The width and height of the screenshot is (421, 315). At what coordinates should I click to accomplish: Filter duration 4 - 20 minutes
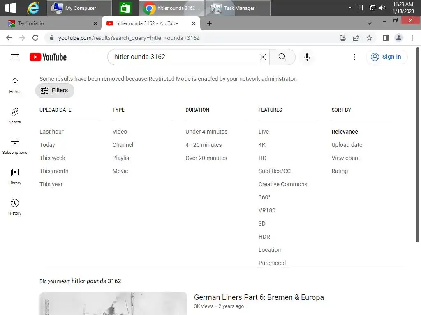pyautogui.click(x=204, y=145)
